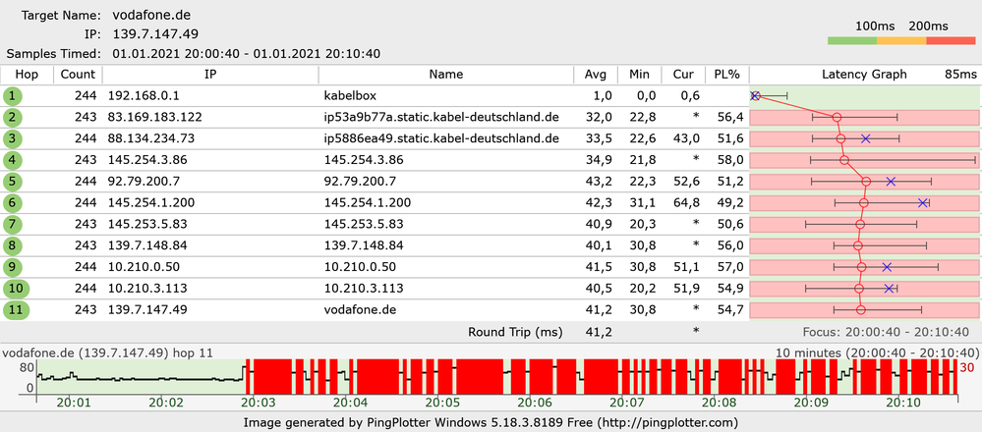The image size is (982, 432).
Task: Click the 20:10 timeline marker
Action: (x=904, y=402)
